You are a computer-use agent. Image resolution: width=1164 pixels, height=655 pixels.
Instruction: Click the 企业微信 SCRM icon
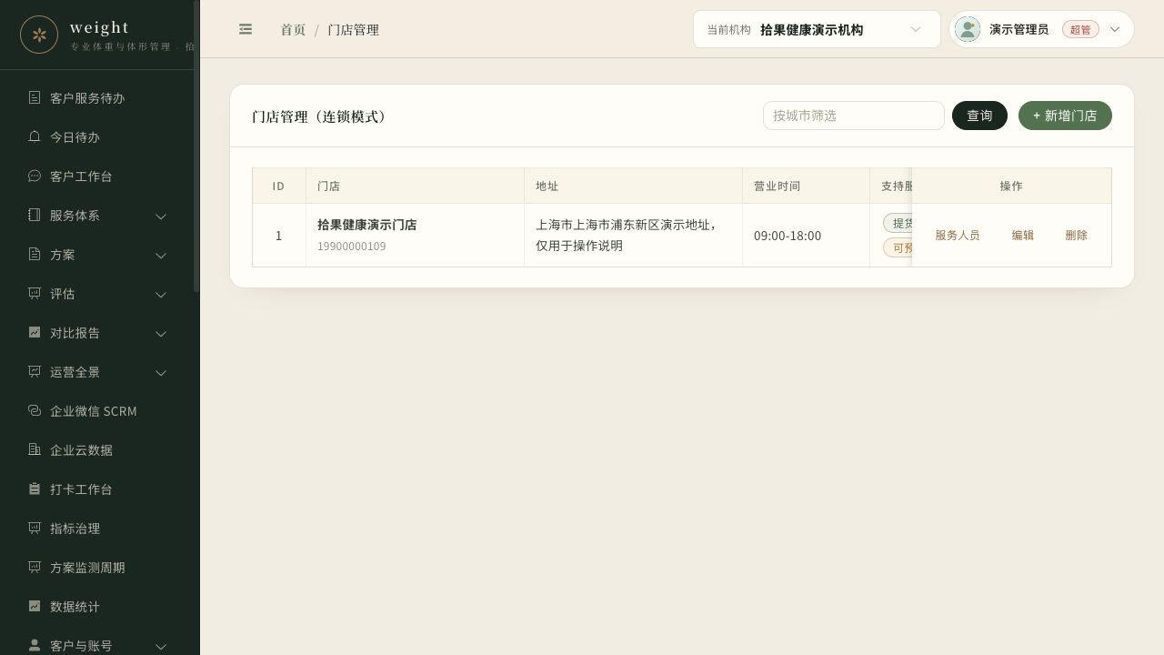(x=35, y=410)
